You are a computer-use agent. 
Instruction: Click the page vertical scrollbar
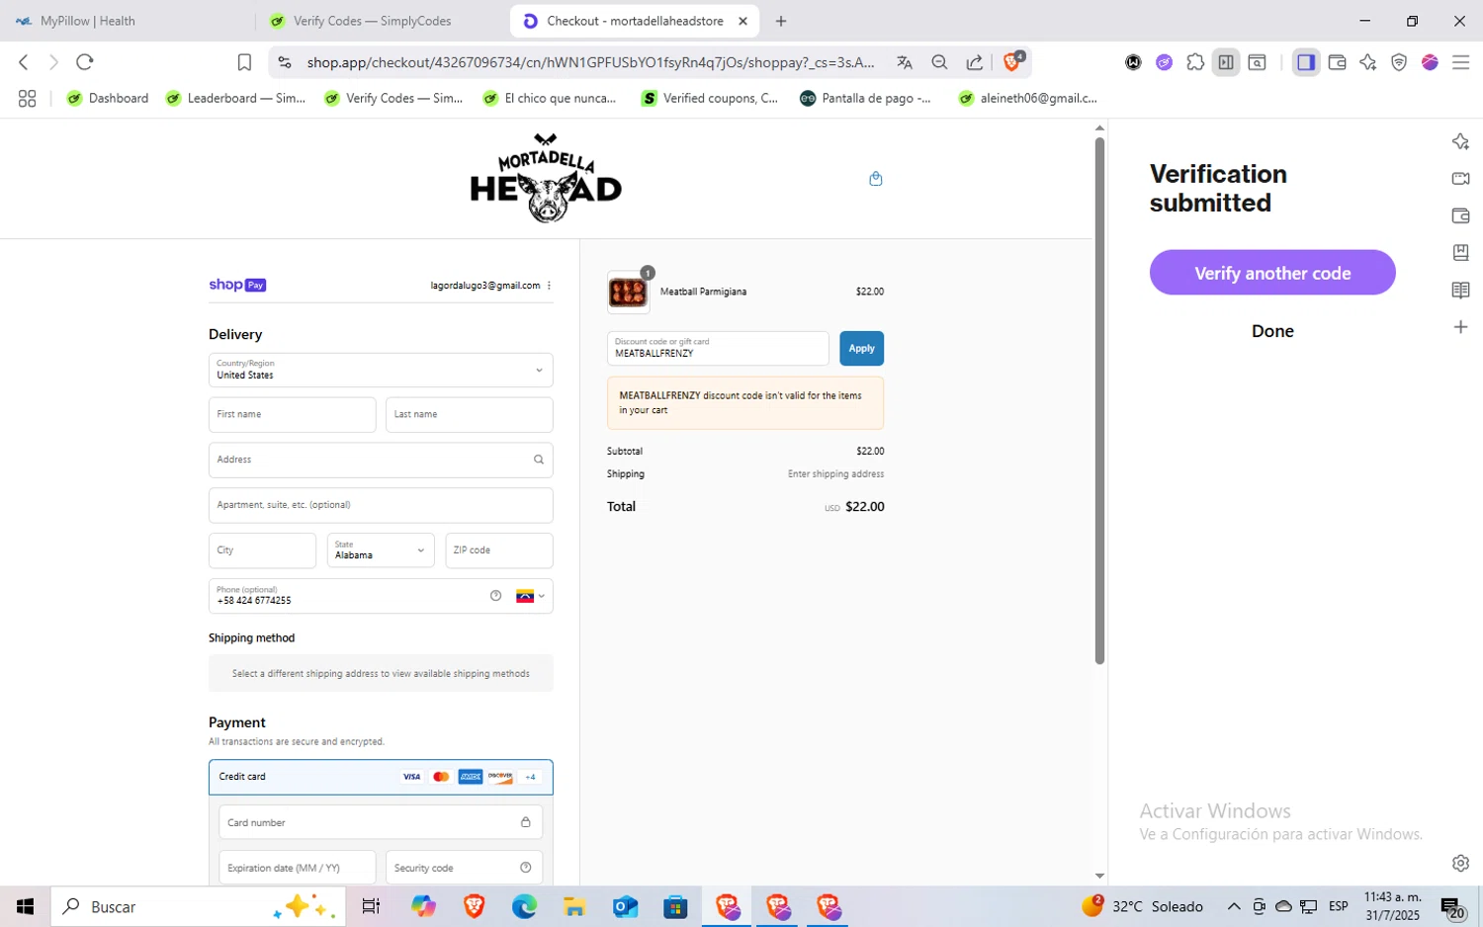tap(1099, 400)
